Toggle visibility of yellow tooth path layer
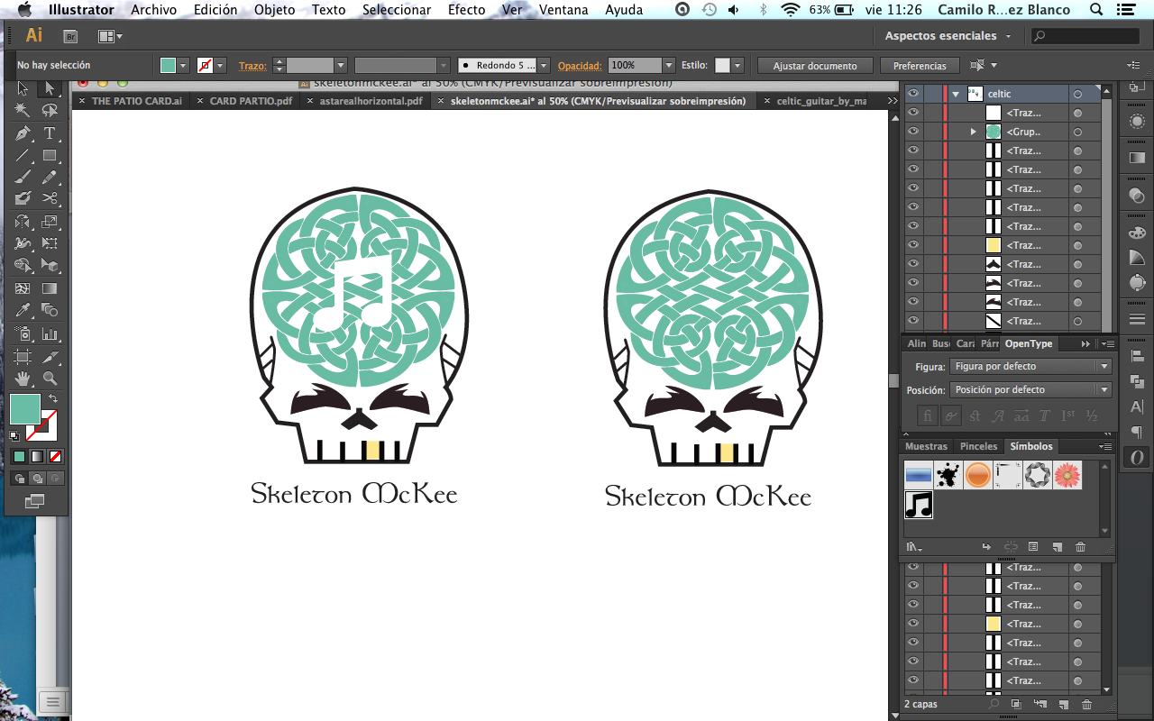This screenshot has width=1154, height=721. coord(913,245)
